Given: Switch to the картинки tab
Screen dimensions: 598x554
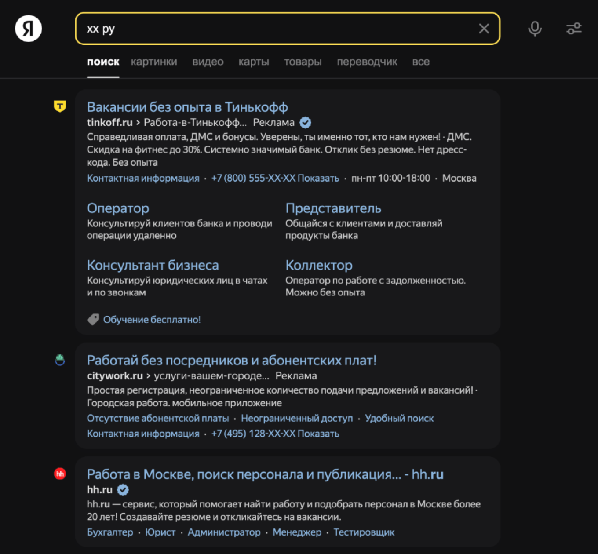Looking at the screenshot, I should pyautogui.click(x=154, y=62).
